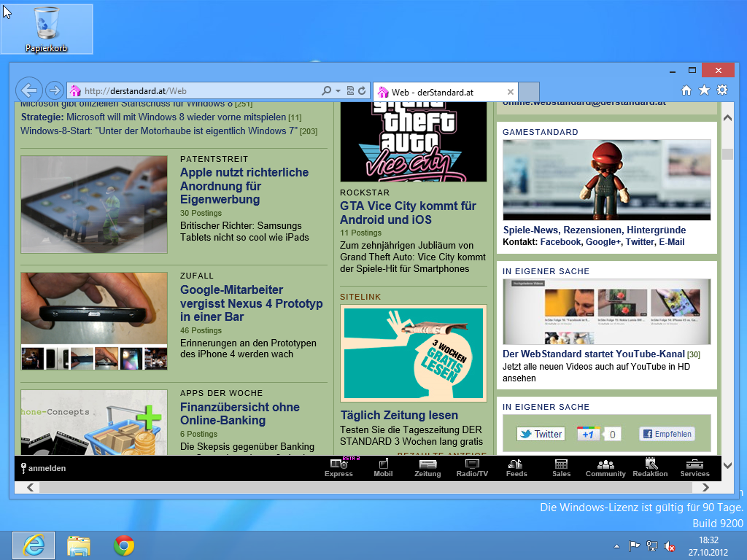Open a new tab with blank tab button

pos(529,91)
